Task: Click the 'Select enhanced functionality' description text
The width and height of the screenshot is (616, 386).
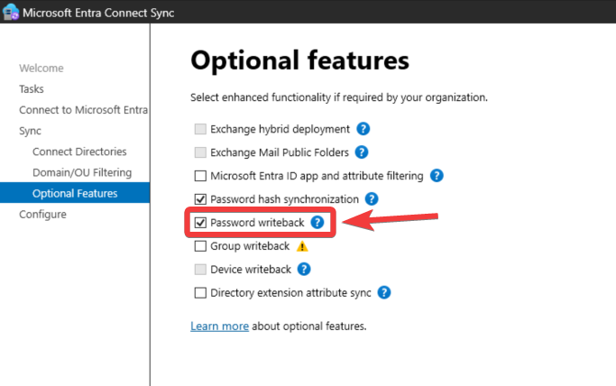Action: (x=339, y=97)
